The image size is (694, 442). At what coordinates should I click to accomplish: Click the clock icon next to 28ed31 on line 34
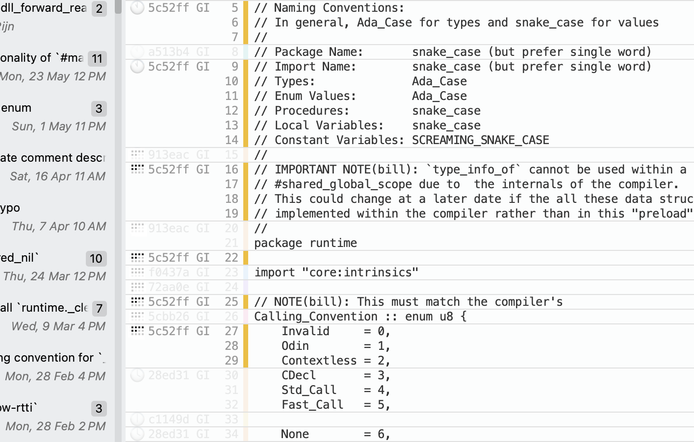136,434
